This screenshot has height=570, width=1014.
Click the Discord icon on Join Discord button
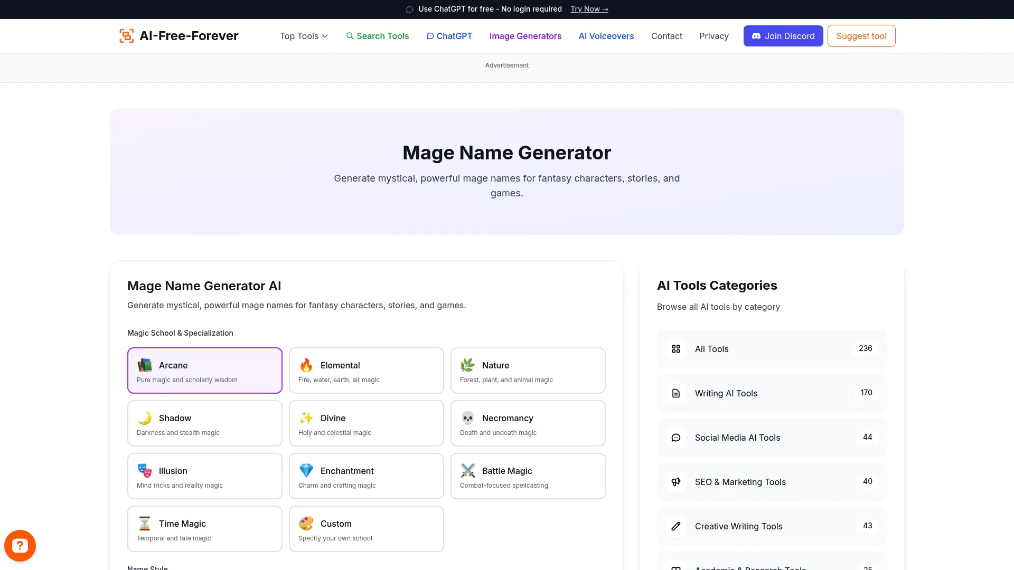click(756, 36)
